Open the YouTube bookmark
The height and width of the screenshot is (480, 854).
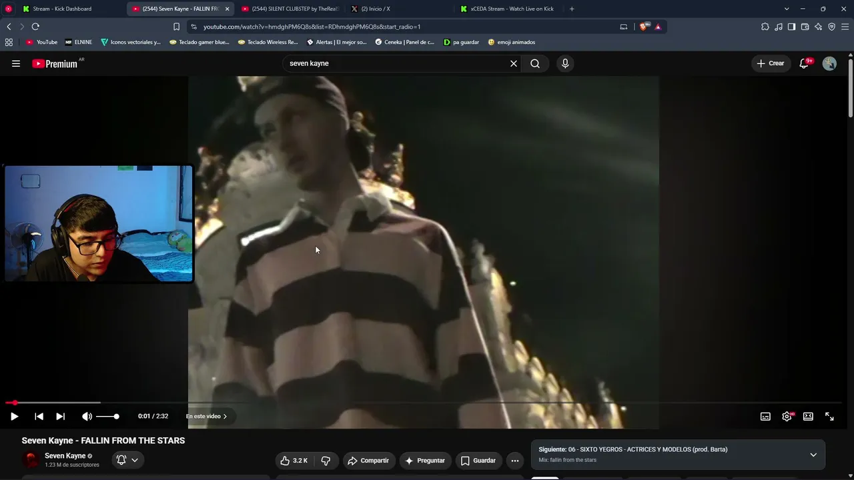41,42
